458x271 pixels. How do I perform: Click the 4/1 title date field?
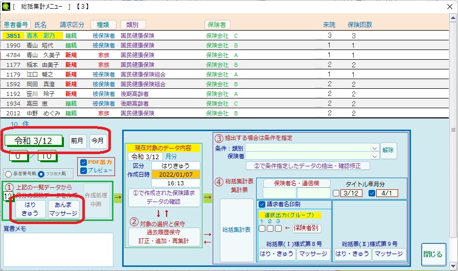387,193
